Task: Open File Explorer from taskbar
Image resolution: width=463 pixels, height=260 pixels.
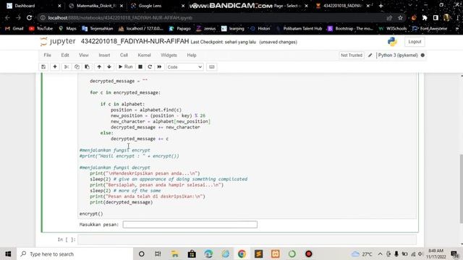Action: pos(175,253)
